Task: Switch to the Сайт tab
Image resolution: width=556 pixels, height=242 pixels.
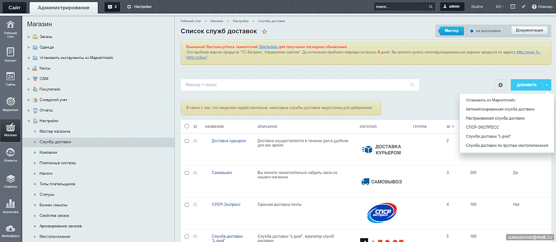Action: tap(14, 6)
